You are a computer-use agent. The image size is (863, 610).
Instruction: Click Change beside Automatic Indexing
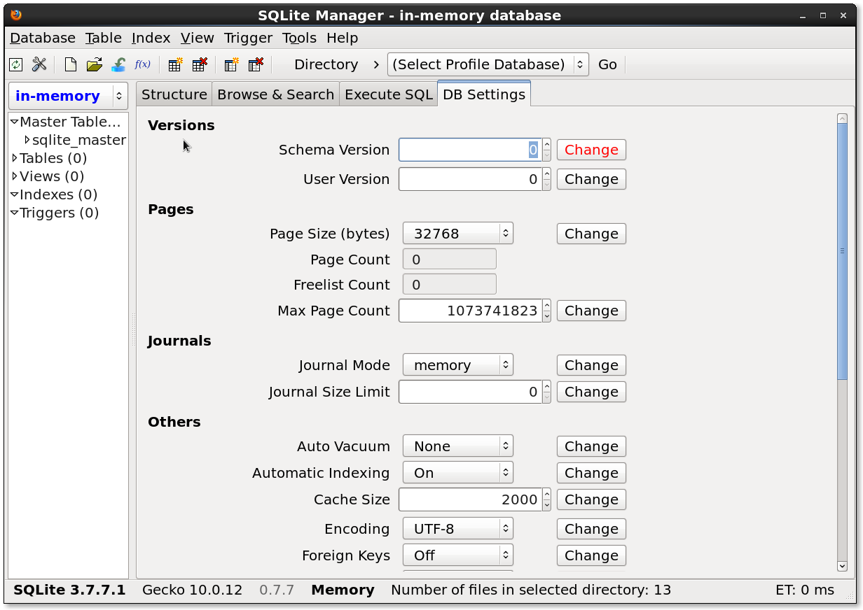coord(591,473)
